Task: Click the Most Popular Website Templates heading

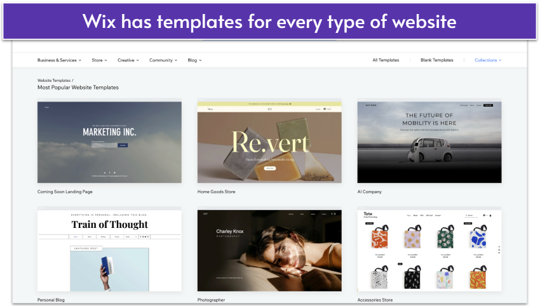Action: [x=78, y=88]
